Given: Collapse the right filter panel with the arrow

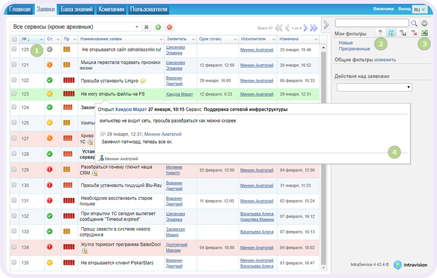Looking at the screenshot, I should [326, 25].
